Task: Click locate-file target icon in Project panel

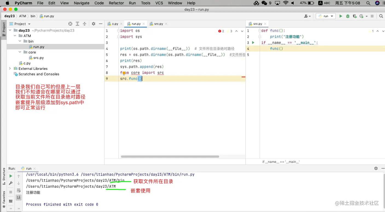Action: coord(70,24)
